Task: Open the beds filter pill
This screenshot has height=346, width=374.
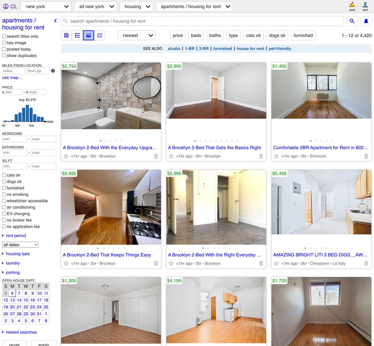Action: click(196, 36)
